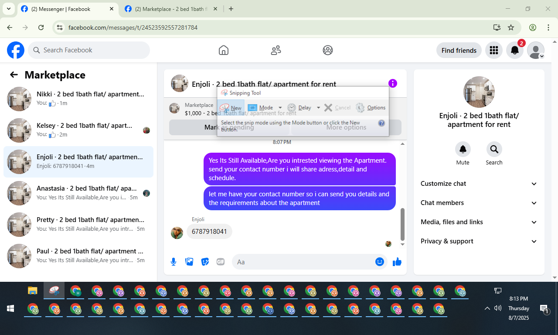Viewport: 558px width, 335px height.
Task: Click the chat messages scrollbar thumb
Action: 402,224
